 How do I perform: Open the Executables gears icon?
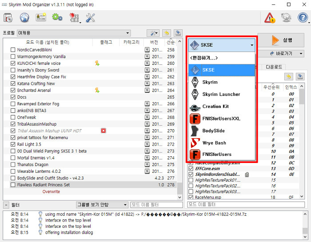57,17
